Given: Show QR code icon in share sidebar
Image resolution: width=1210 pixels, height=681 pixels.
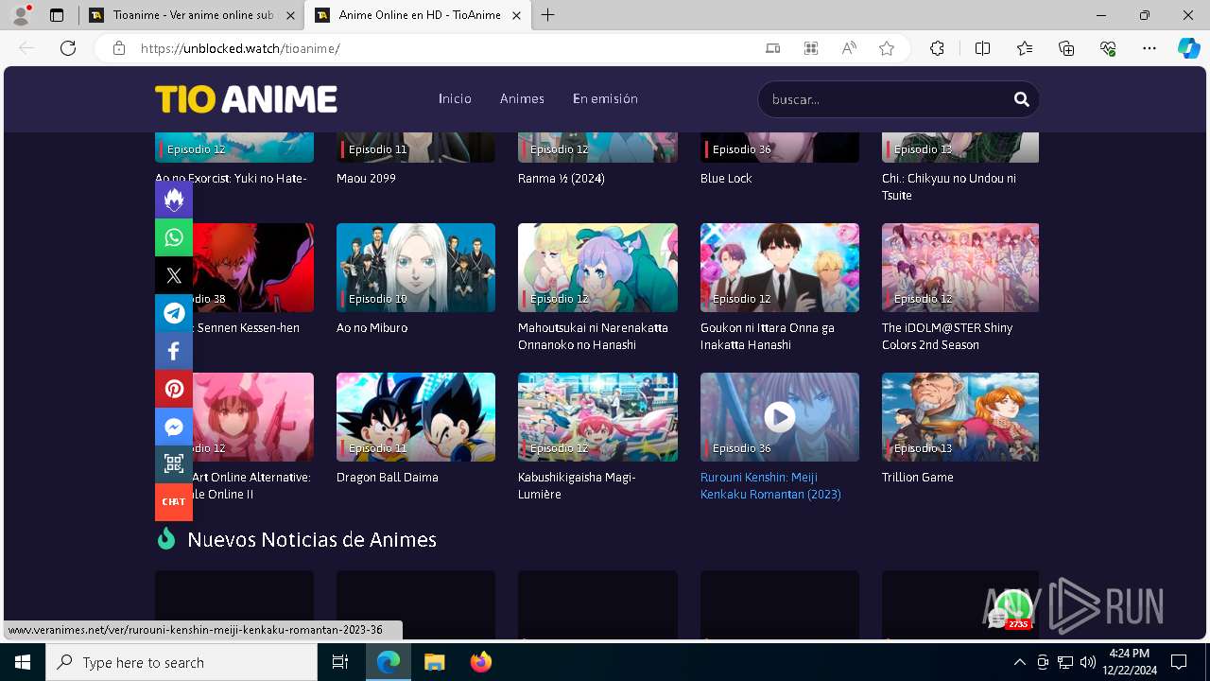Looking at the screenshot, I should 174,463.
